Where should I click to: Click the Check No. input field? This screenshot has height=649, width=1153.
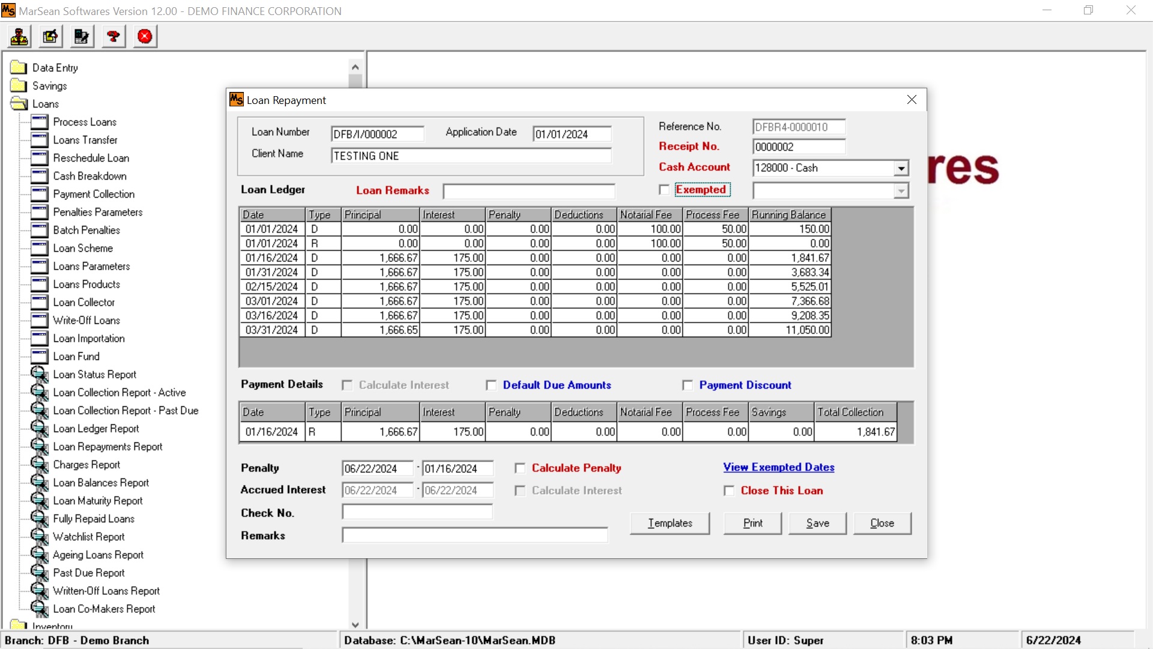[x=417, y=512]
